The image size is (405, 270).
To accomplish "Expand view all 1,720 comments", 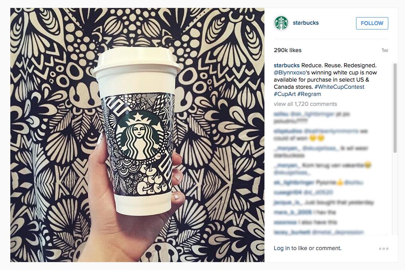I will pyautogui.click(x=305, y=104).
